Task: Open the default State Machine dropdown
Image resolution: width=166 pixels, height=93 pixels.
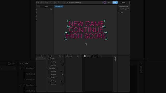Action: click(x=75, y=2)
